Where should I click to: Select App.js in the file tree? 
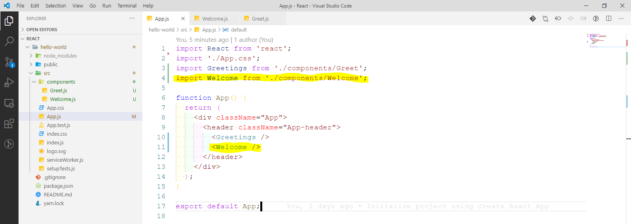[54, 116]
